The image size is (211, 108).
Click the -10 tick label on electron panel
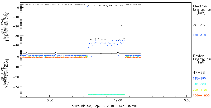click(16, 17)
